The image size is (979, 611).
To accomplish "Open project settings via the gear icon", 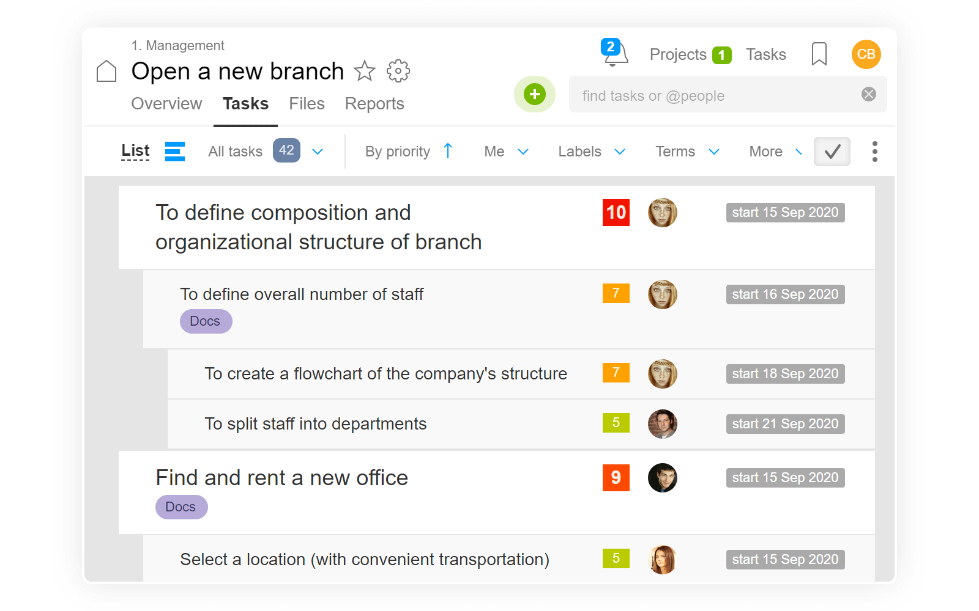I will pyautogui.click(x=398, y=71).
